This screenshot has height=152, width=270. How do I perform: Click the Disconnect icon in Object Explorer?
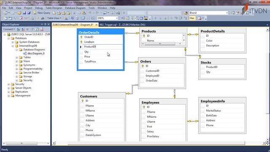(23, 29)
